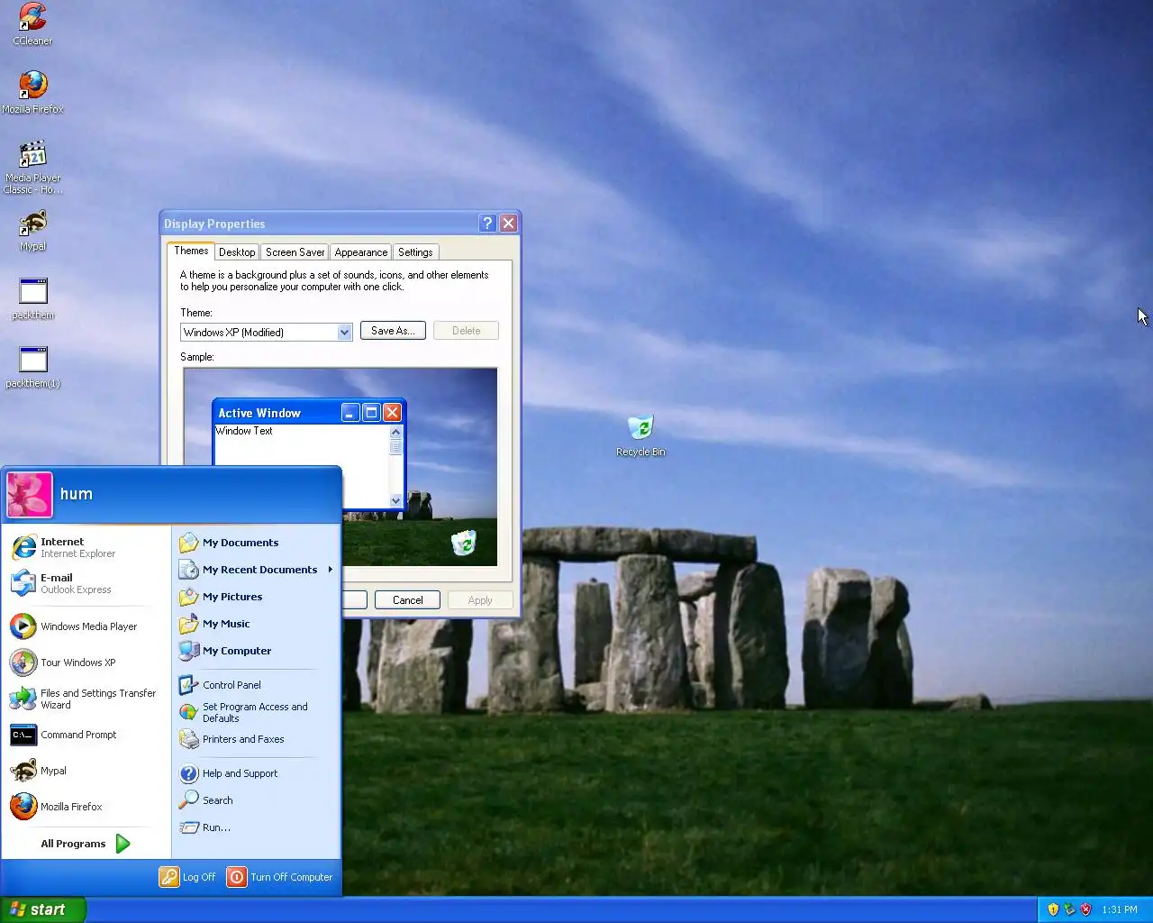Image resolution: width=1153 pixels, height=923 pixels.
Task: Launch Mozilla Firefox from Start menu list
Action: point(86,807)
